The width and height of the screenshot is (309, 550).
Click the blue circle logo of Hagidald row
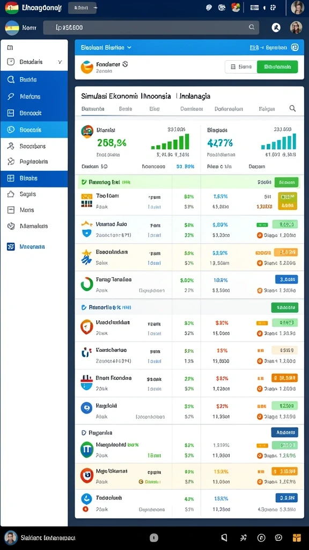point(86,408)
